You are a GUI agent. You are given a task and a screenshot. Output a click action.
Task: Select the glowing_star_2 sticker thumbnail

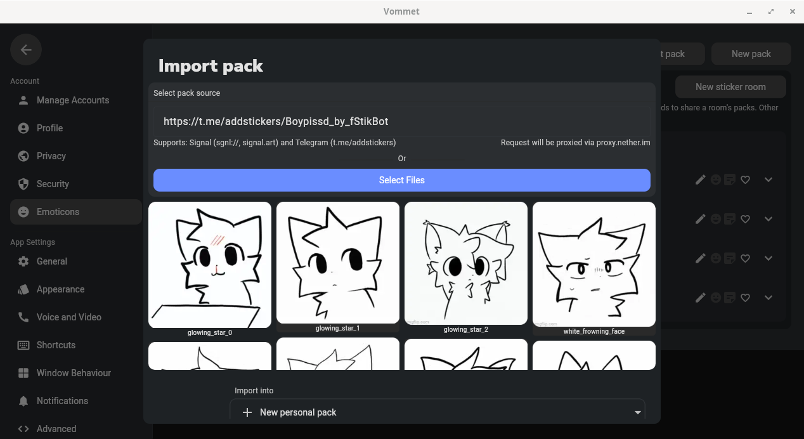pyautogui.click(x=466, y=263)
